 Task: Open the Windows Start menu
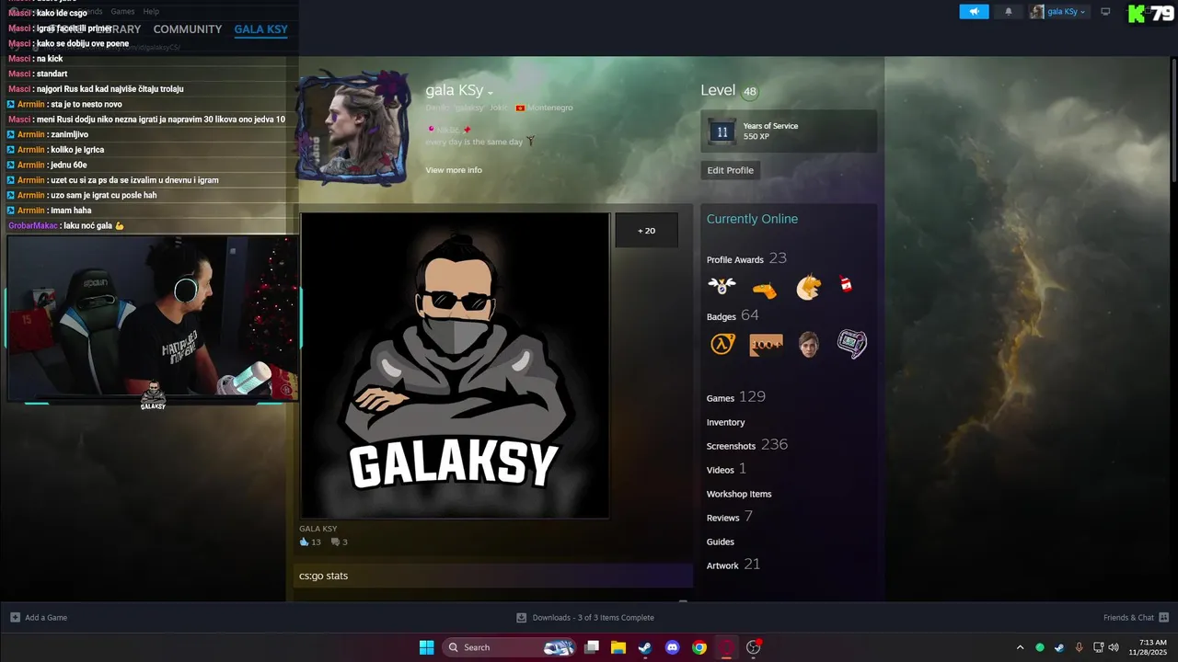coord(426,647)
